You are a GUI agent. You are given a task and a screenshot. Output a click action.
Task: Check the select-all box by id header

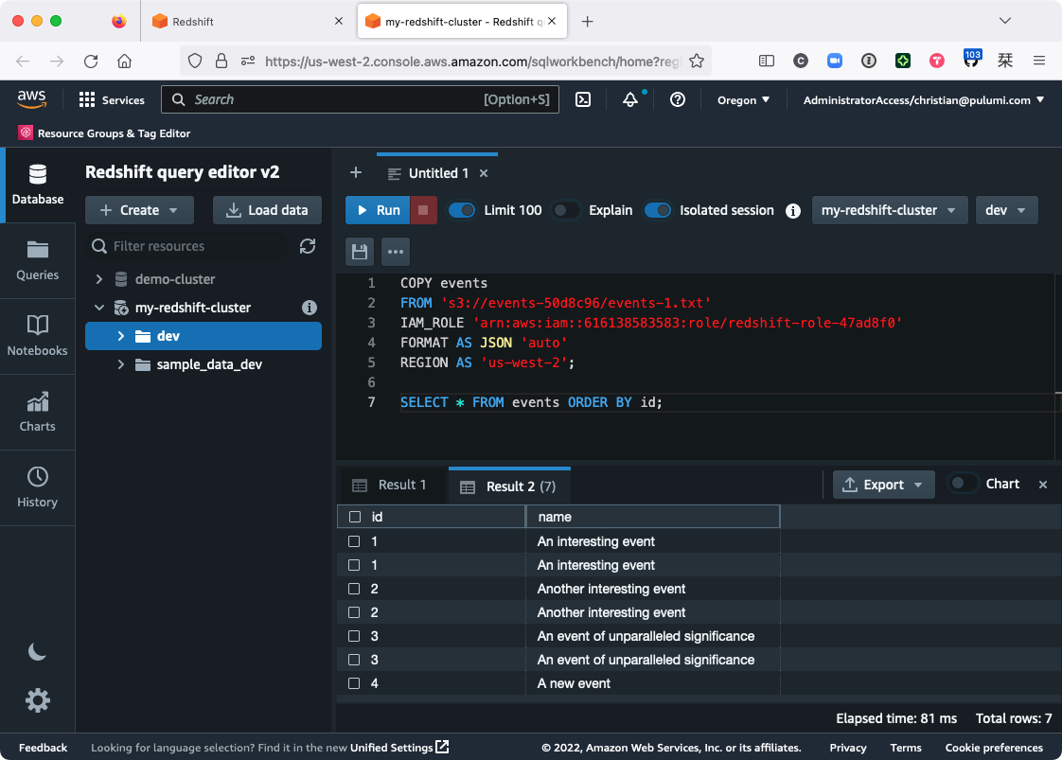(x=355, y=517)
